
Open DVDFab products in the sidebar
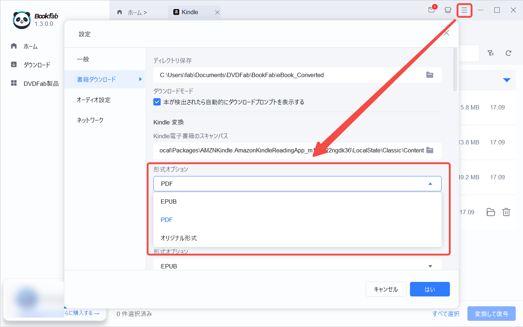pyautogui.click(x=35, y=83)
